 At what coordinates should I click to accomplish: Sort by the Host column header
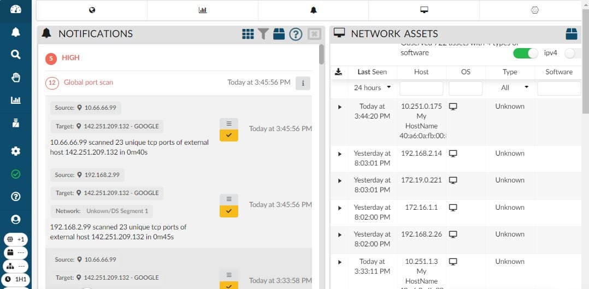pyautogui.click(x=421, y=72)
